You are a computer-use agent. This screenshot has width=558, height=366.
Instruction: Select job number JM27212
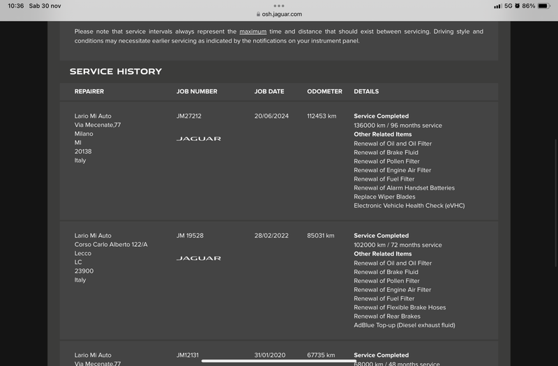(188, 116)
